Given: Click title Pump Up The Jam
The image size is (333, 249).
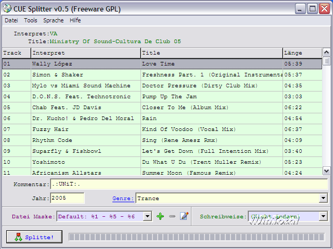Looking at the screenshot, I should [x=212, y=97].
